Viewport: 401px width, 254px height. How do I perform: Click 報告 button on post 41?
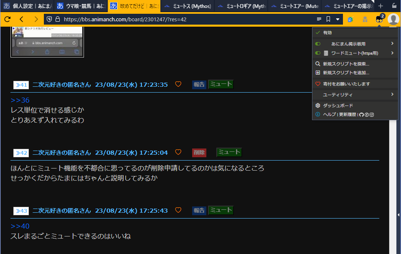199,85
